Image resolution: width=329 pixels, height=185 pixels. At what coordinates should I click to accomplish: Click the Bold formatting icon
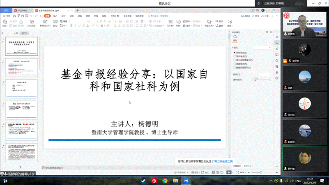71,25
